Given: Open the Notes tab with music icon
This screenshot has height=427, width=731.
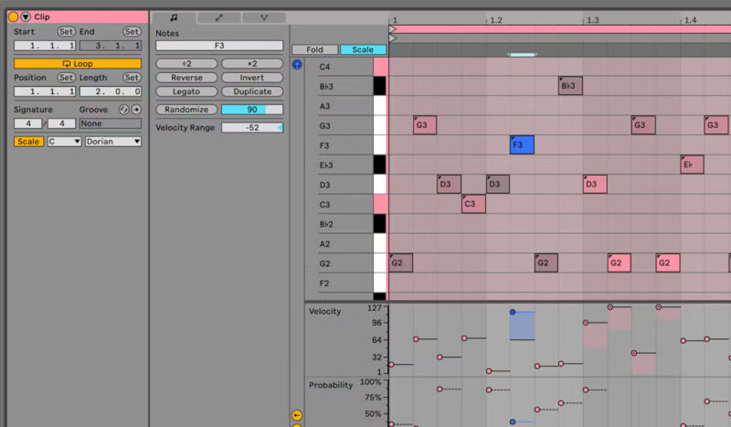Looking at the screenshot, I should point(174,17).
